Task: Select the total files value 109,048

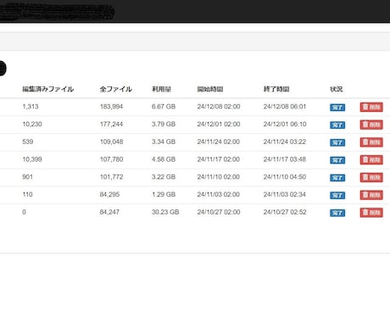Action: [x=111, y=142]
